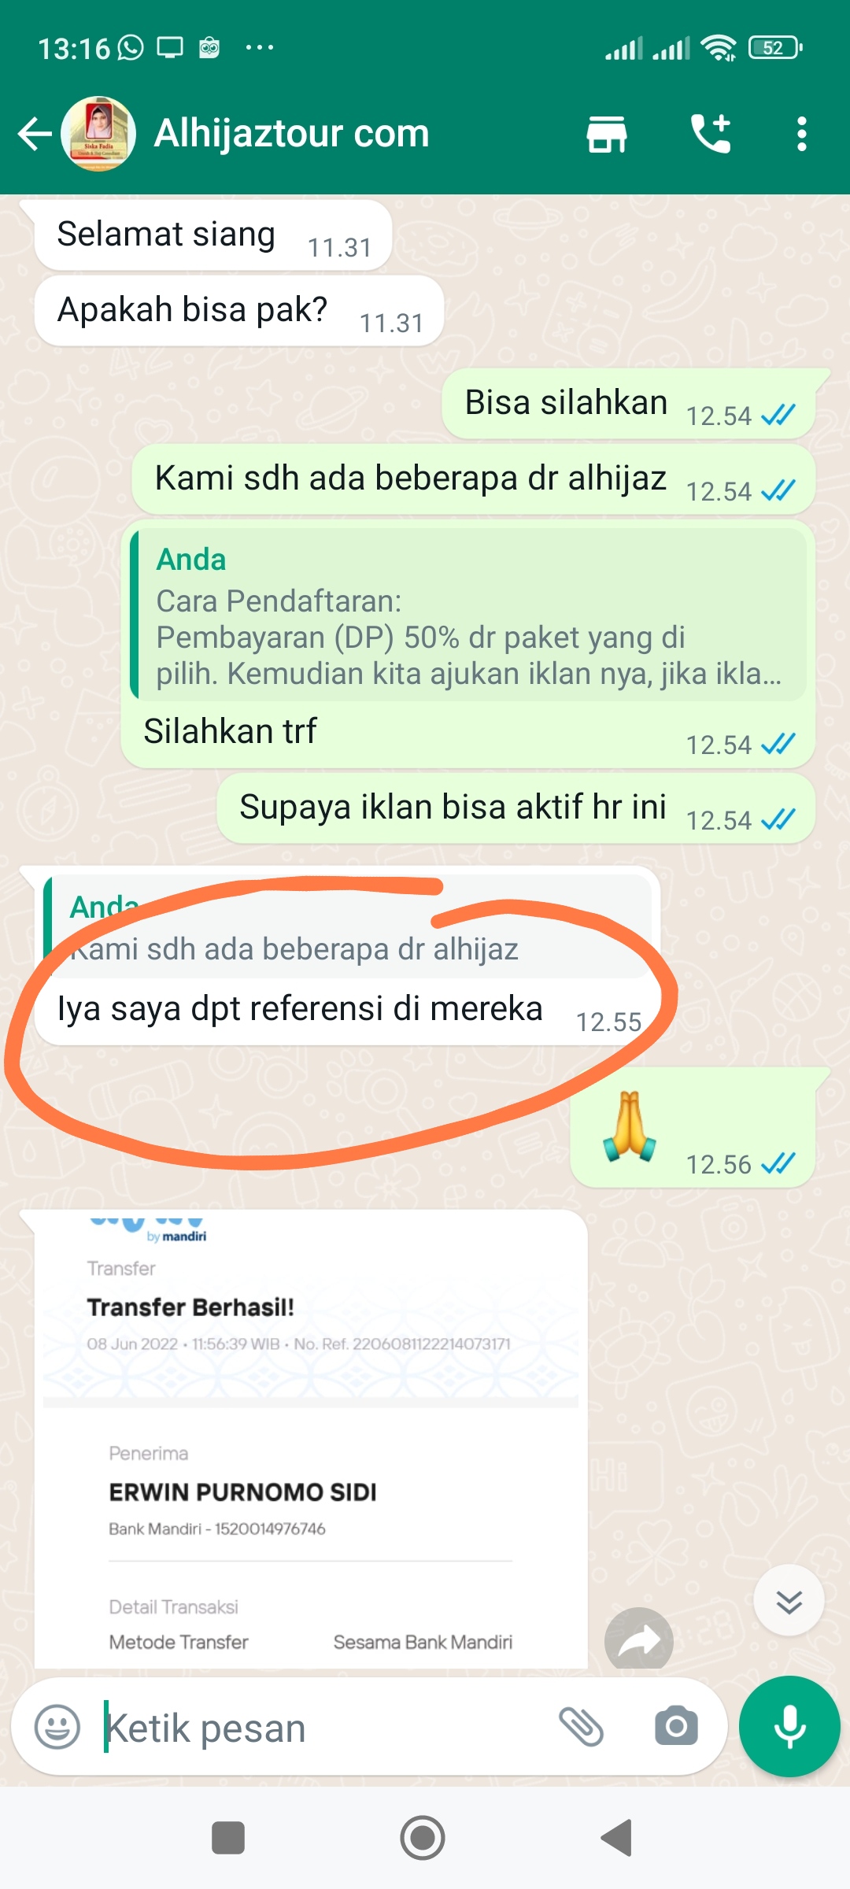Open the three-dot more options menu
This screenshot has width=850, height=1889.
801,134
